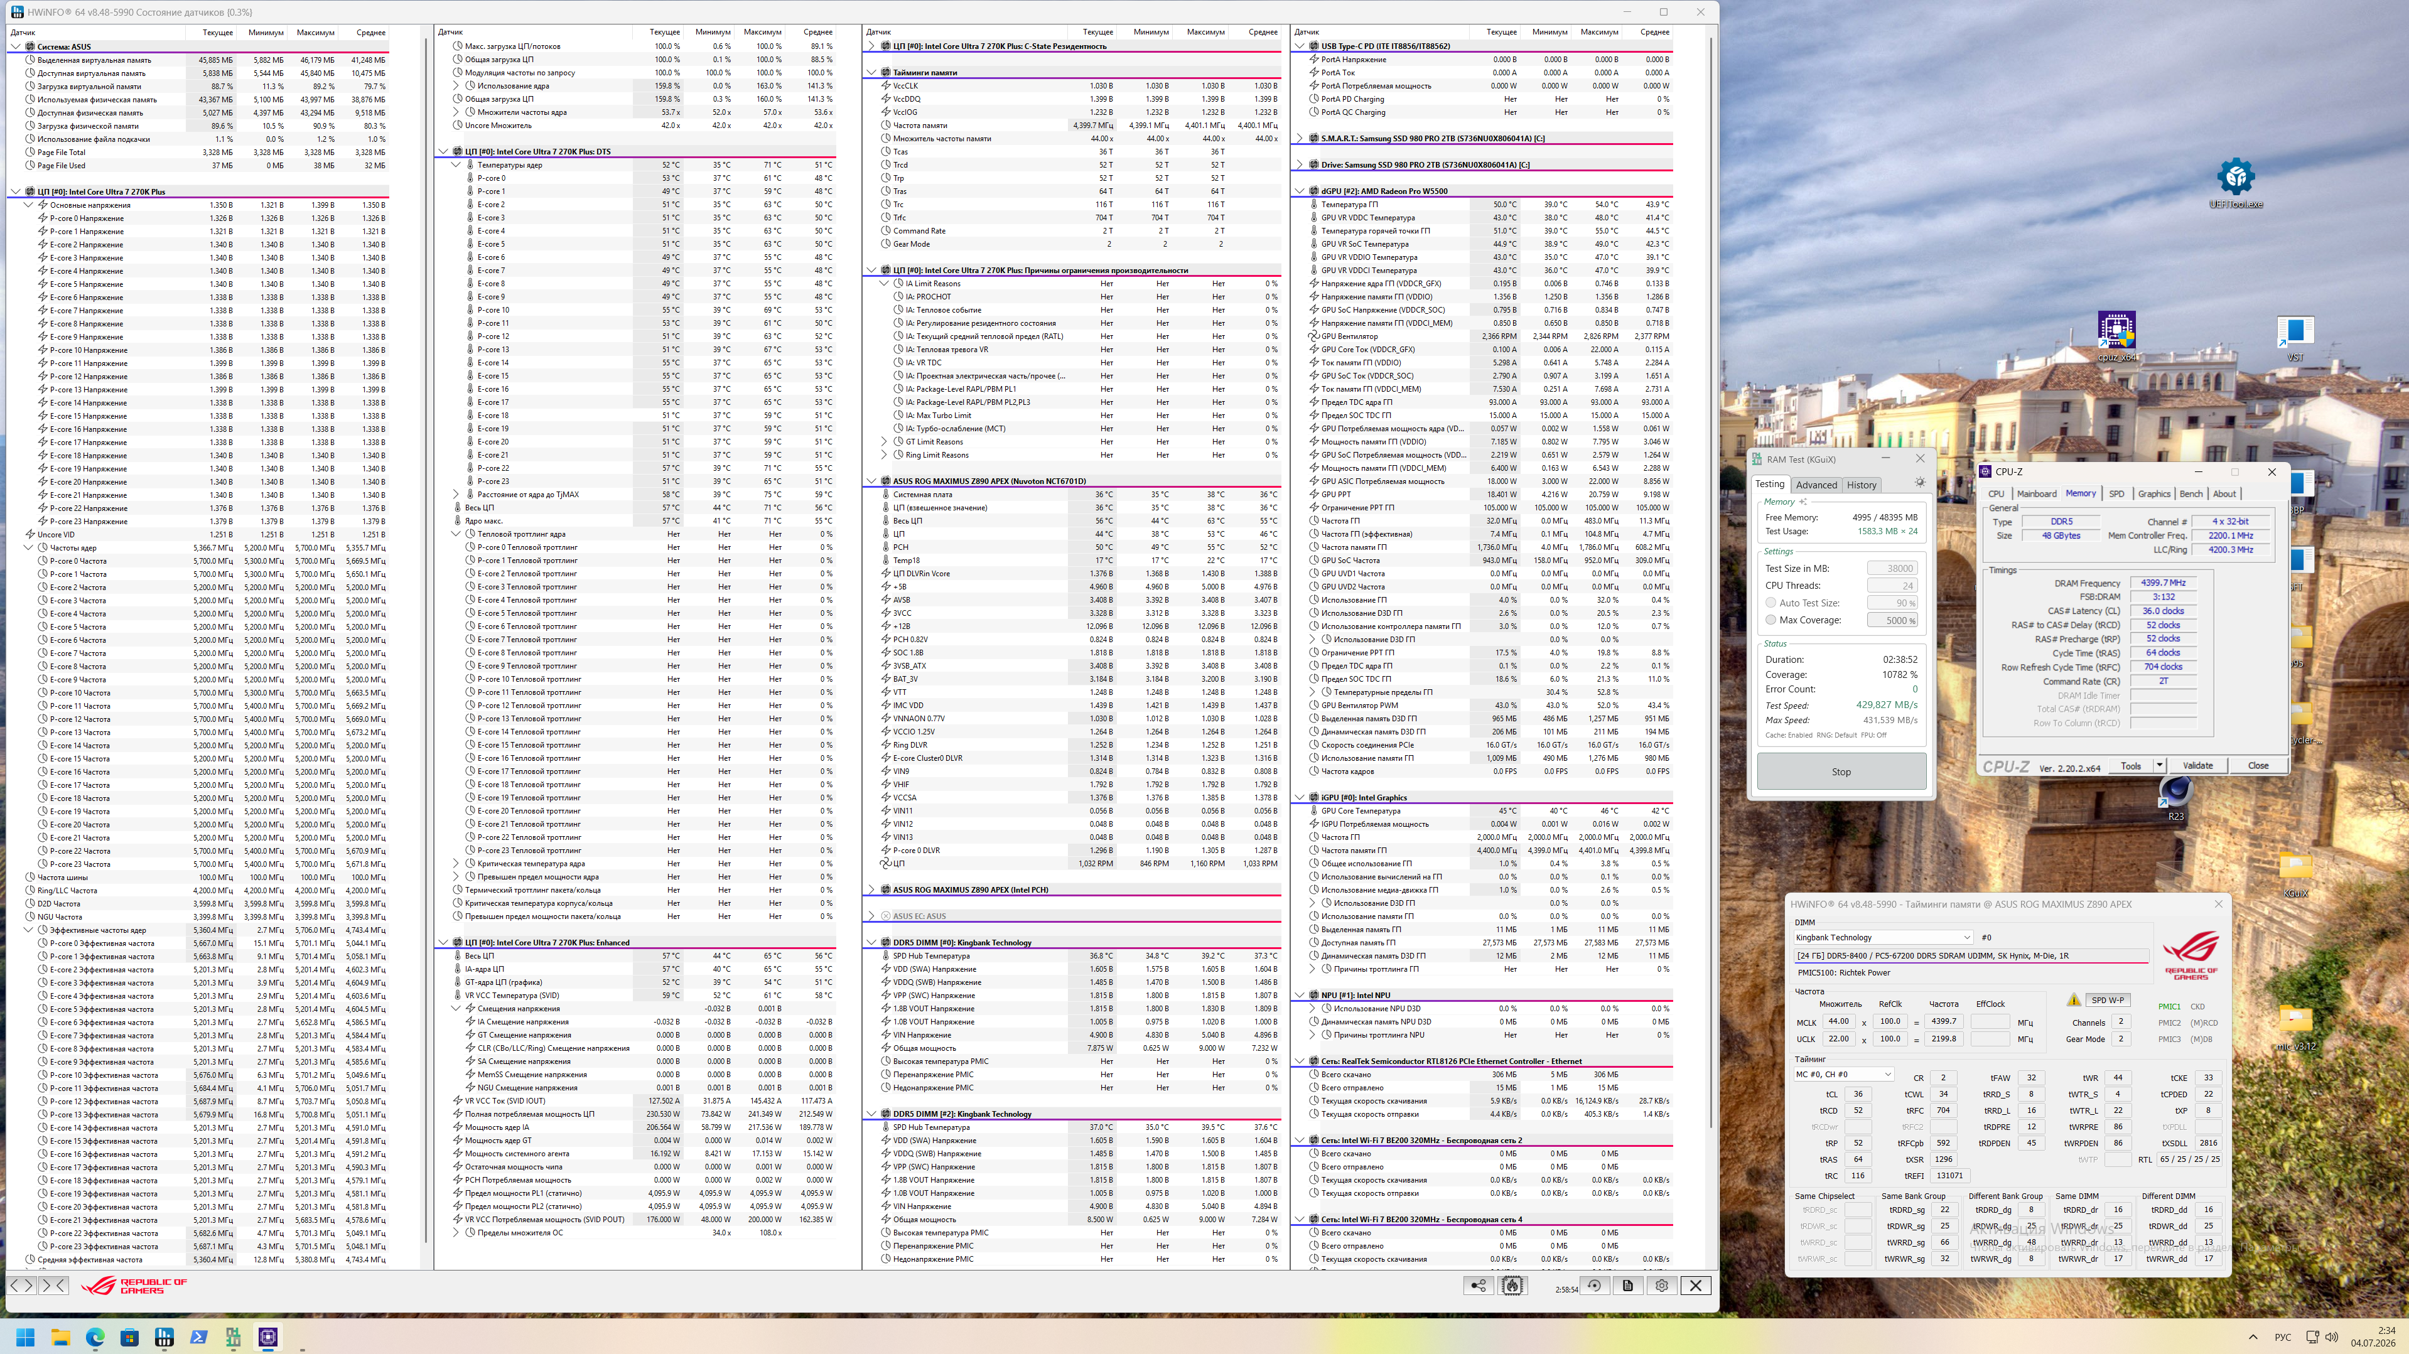The width and height of the screenshot is (2409, 1354).
Task: Collapse the Частоты ядер tree node
Action: [x=29, y=548]
